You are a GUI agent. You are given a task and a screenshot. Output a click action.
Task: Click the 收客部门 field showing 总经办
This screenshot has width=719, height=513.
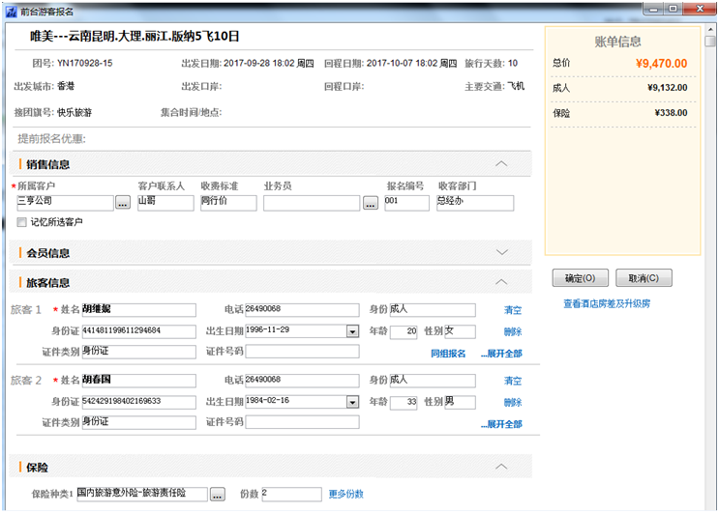[475, 203]
